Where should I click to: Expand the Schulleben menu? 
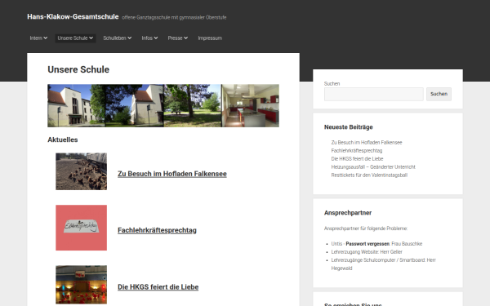coord(117,38)
